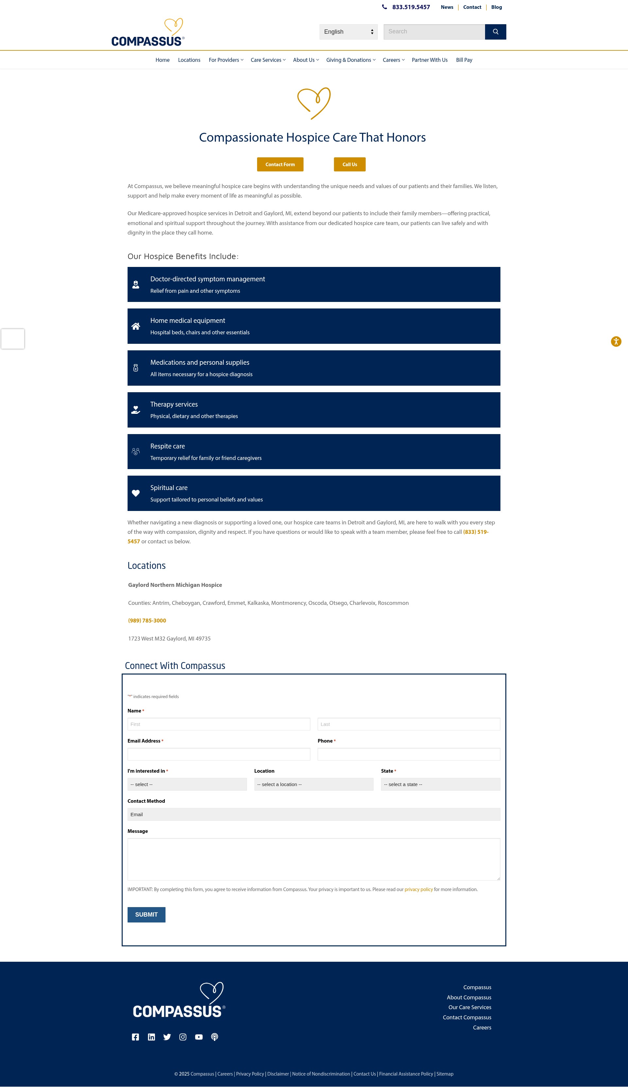628x1088 pixels.
Task: Expand the Care Services menu
Action: tap(268, 60)
